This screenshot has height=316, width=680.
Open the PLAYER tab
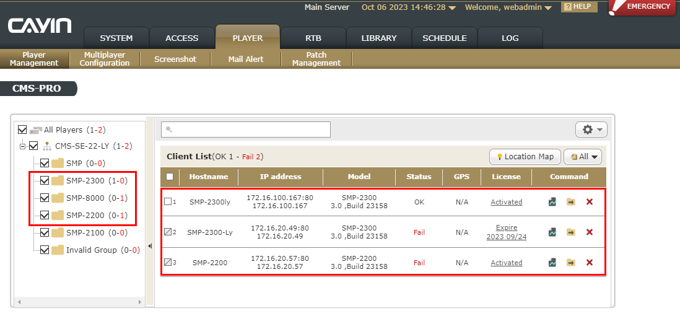[x=248, y=37]
